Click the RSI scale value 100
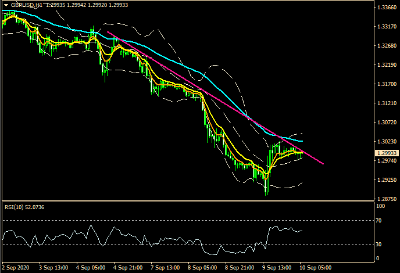This screenshot has height=273, width=400. click(381, 206)
